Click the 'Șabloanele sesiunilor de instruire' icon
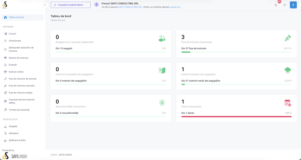 coord(5,49)
